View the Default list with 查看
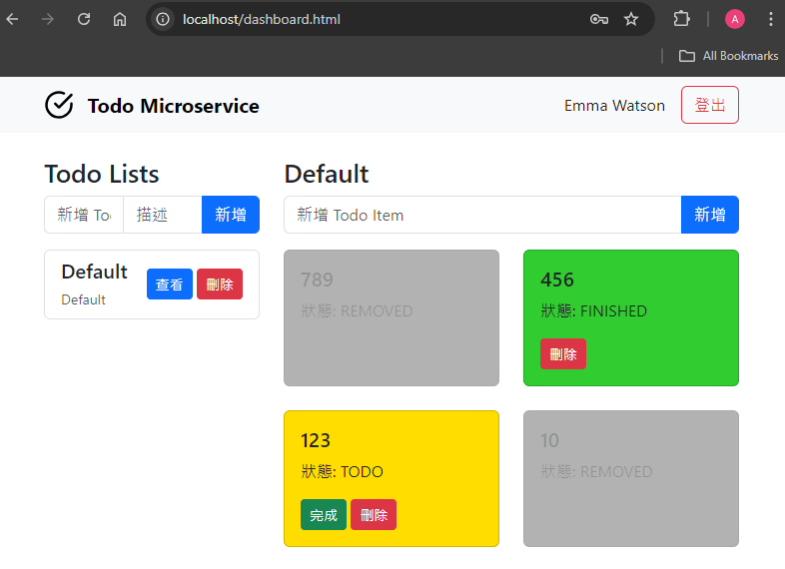Viewport: 785px width, 569px height. (x=169, y=284)
